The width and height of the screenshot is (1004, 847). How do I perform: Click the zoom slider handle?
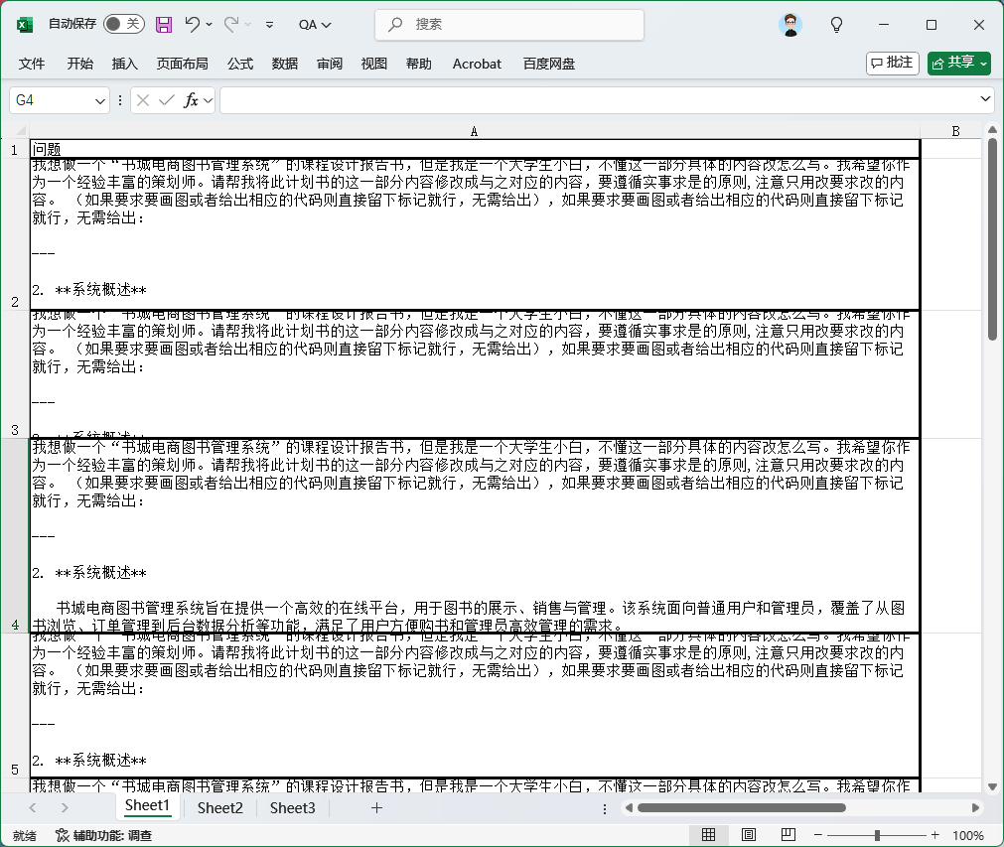tap(877, 835)
